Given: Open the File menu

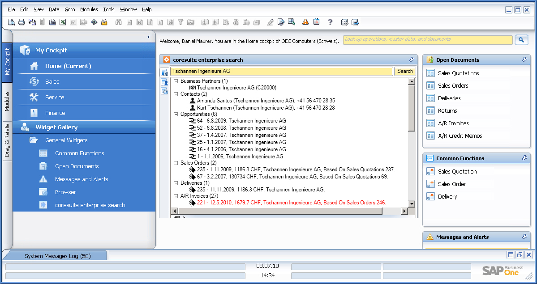Looking at the screenshot, I should [11, 9].
